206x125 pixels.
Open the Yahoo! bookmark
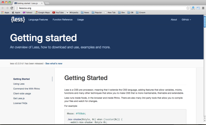27,12
